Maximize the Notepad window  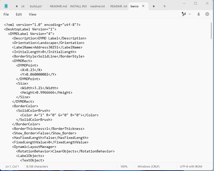196,3
